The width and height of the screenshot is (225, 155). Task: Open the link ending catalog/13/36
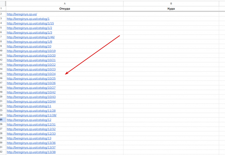pyautogui.click(x=31, y=143)
